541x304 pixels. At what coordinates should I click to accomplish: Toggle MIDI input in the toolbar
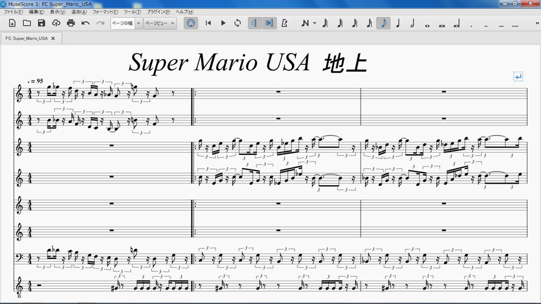pos(191,23)
